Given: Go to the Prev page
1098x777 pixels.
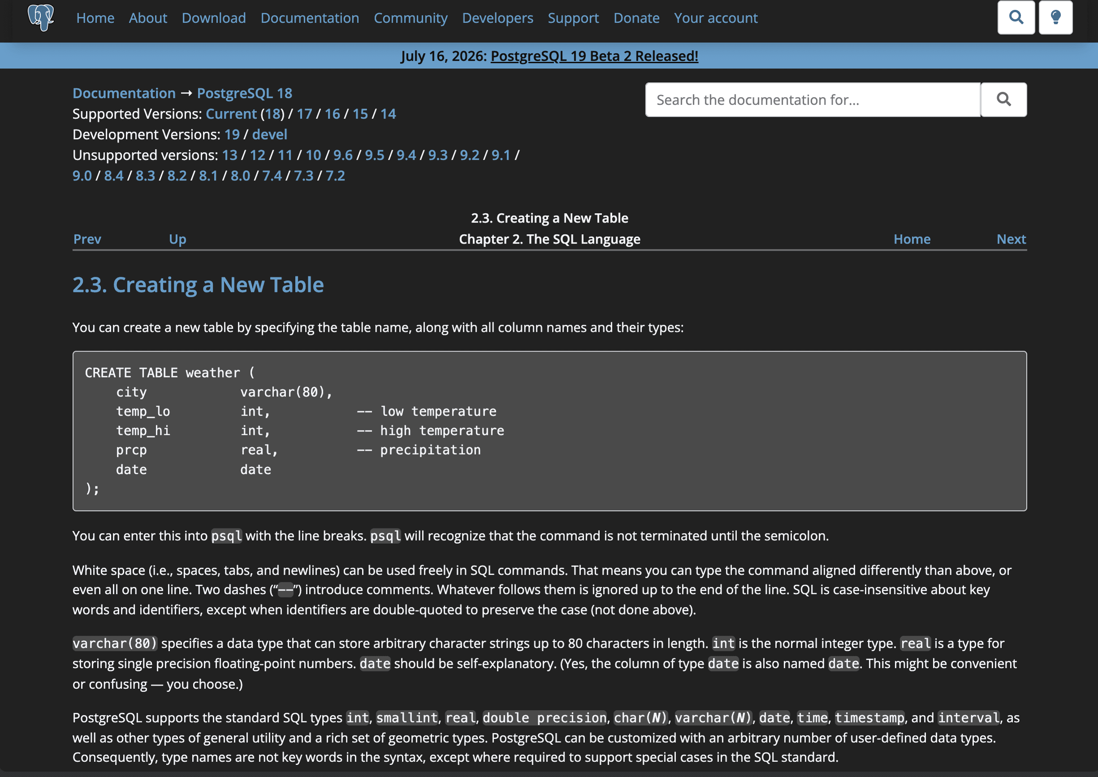Looking at the screenshot, I should click(87, 239).
